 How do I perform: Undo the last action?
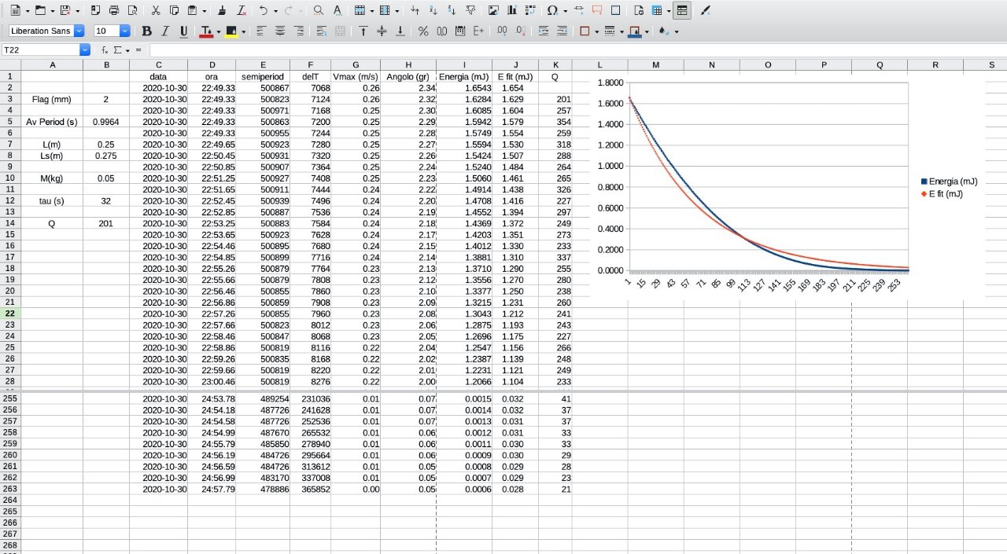[x=264, y=11]
